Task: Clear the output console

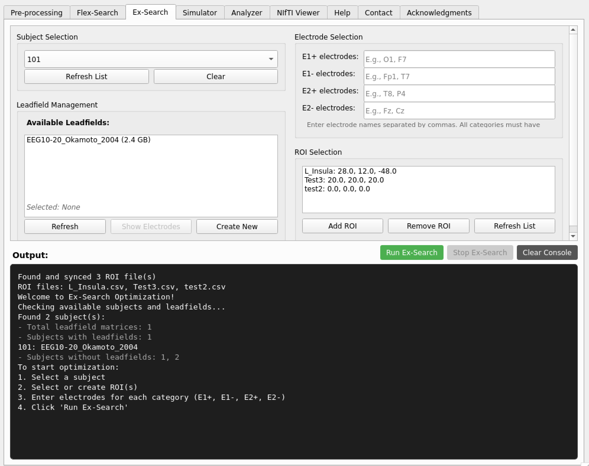Action: (x=547, y=252)
